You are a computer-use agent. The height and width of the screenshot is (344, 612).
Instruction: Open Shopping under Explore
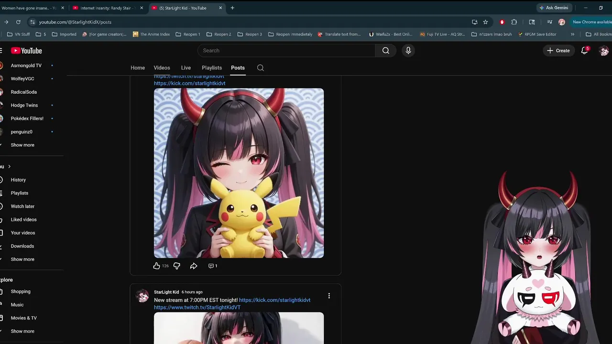tap(21, 291)
